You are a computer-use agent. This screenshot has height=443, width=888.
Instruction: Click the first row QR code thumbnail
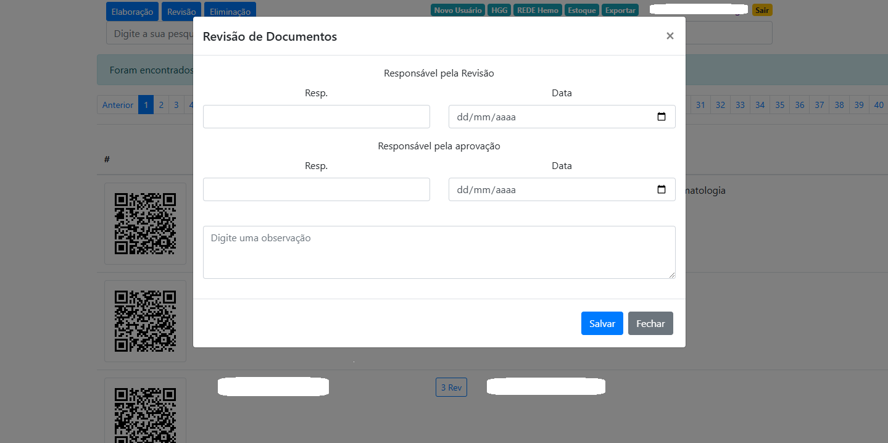click(x=145, y=223)
